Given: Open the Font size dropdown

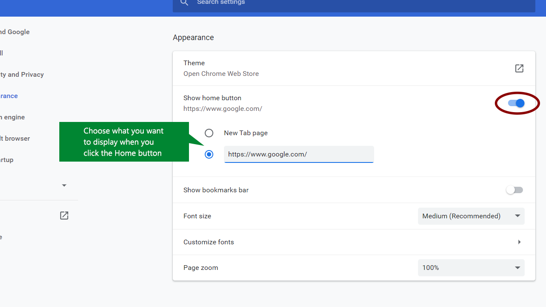Looking at the screenshot, I should pos(471,216).
